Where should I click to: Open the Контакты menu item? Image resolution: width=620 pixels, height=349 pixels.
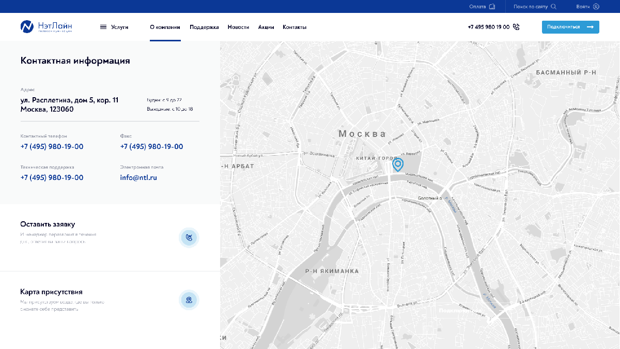pyautogui.click(x=295, y=27)
